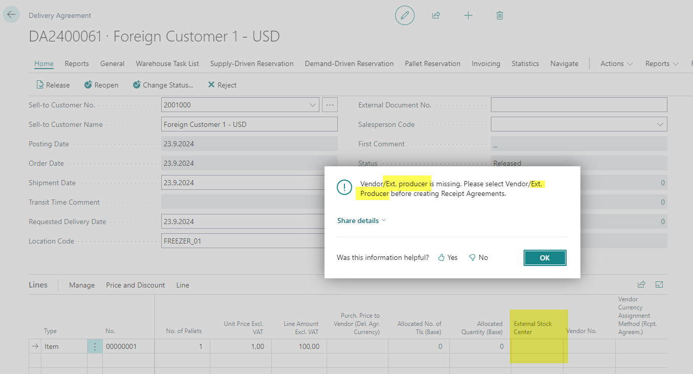693x374 pixels.
Task: Click Change Status action
Action: pyautogui.click(x=163, y=85)
